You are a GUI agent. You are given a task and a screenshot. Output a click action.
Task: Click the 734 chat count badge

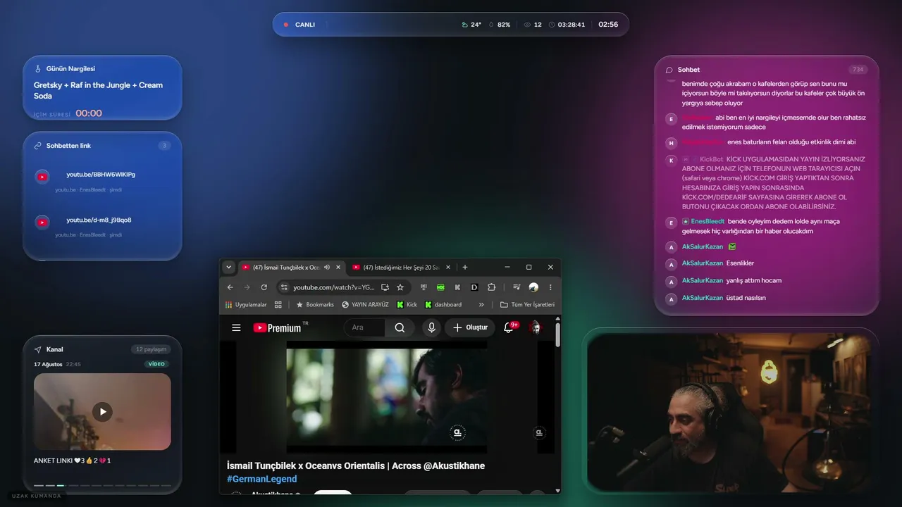(858, 70)
